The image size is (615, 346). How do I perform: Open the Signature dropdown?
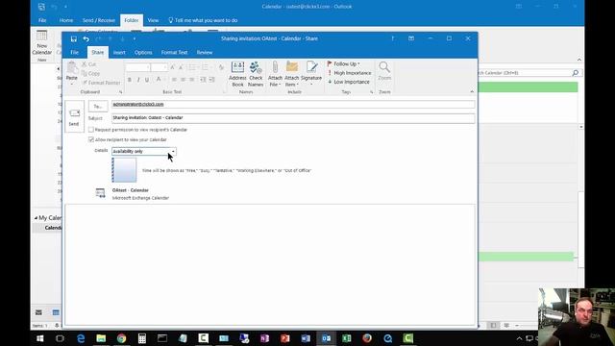311,74
